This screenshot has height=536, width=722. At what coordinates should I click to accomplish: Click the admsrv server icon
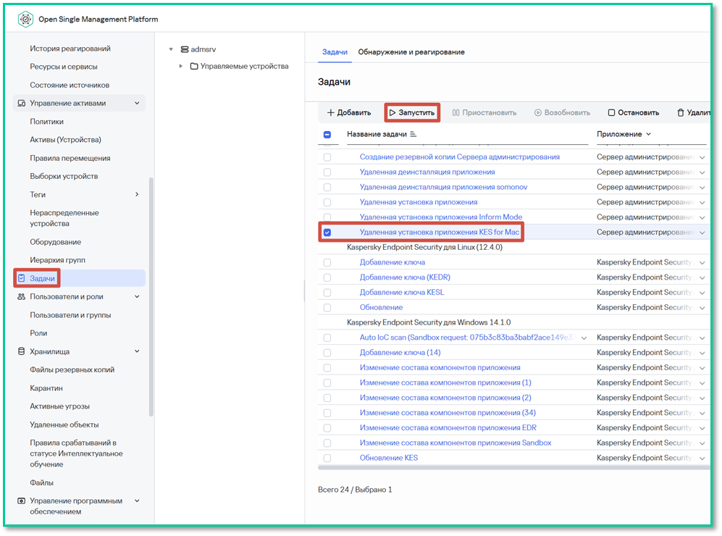[185, 49]
